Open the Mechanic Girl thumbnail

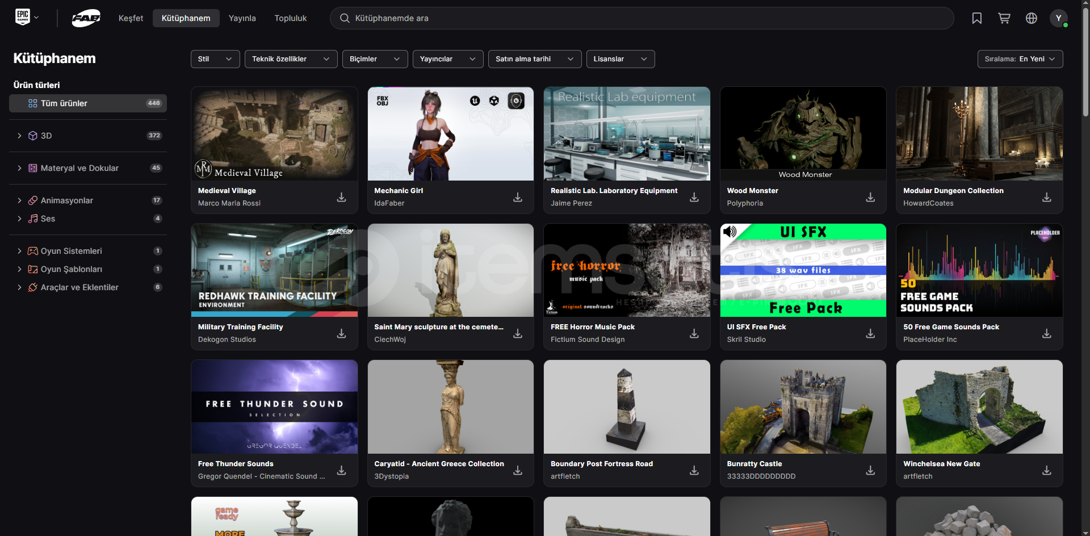450,134
